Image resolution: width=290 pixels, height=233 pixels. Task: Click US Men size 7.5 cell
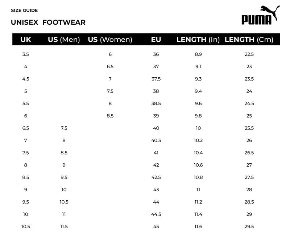coord(64,128)
